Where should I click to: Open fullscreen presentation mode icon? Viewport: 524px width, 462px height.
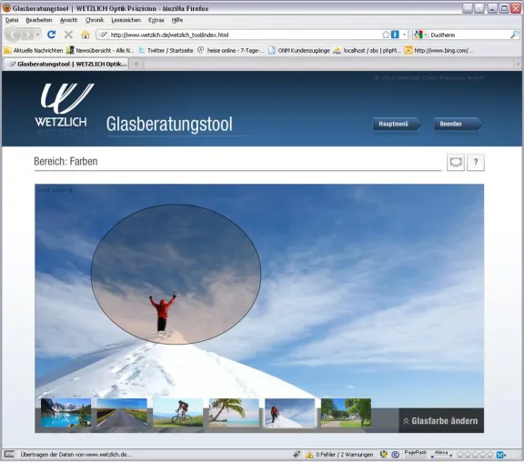[x=456, y=162]
